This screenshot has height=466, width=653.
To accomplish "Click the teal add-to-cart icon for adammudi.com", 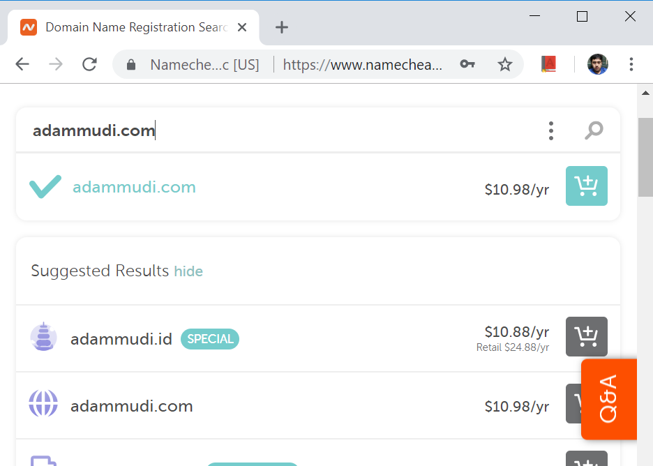I will pos(586,186).
